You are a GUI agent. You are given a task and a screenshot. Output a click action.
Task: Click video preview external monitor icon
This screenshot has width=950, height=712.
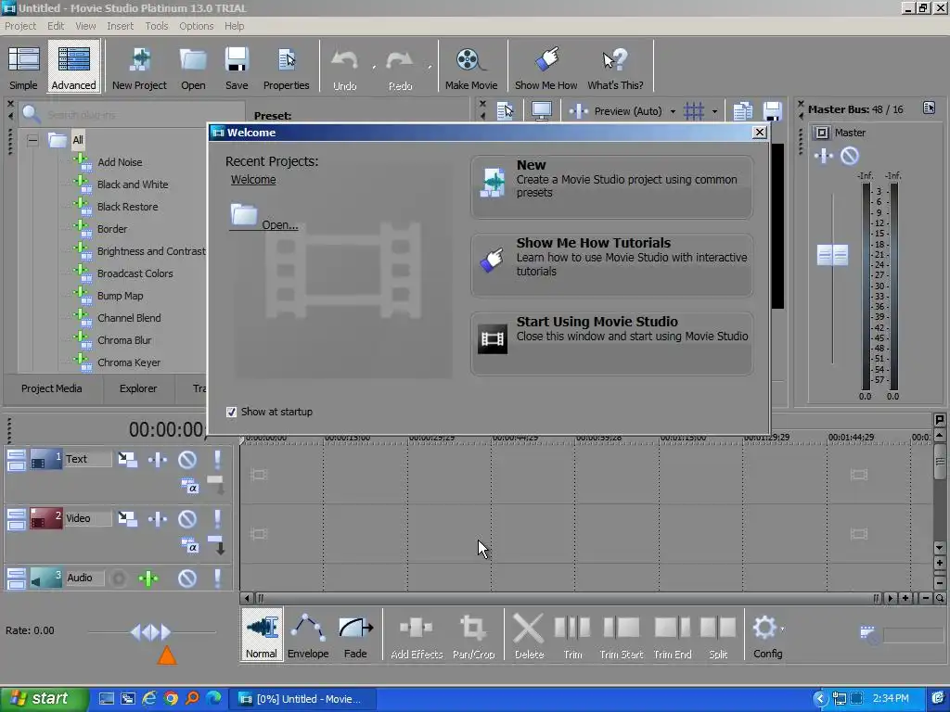coord(541,111)
